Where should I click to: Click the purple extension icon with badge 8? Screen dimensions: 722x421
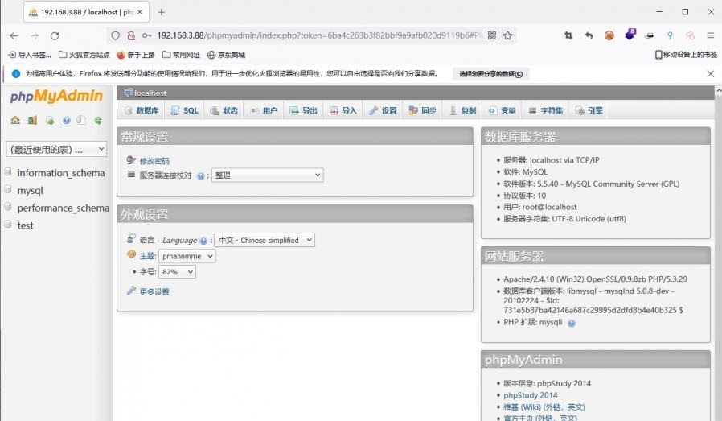(x=630, y=34)
